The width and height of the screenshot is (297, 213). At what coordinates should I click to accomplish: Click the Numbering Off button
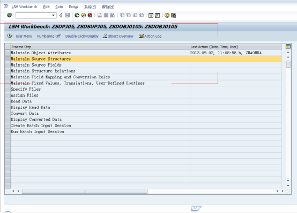coord(49,36)
